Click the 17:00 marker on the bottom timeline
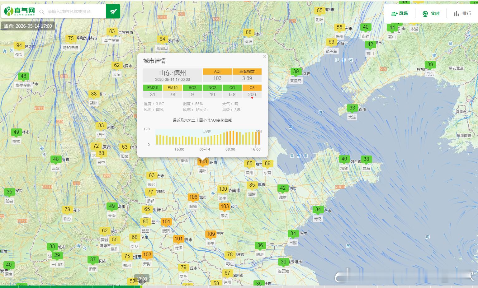 coord(142,279)
